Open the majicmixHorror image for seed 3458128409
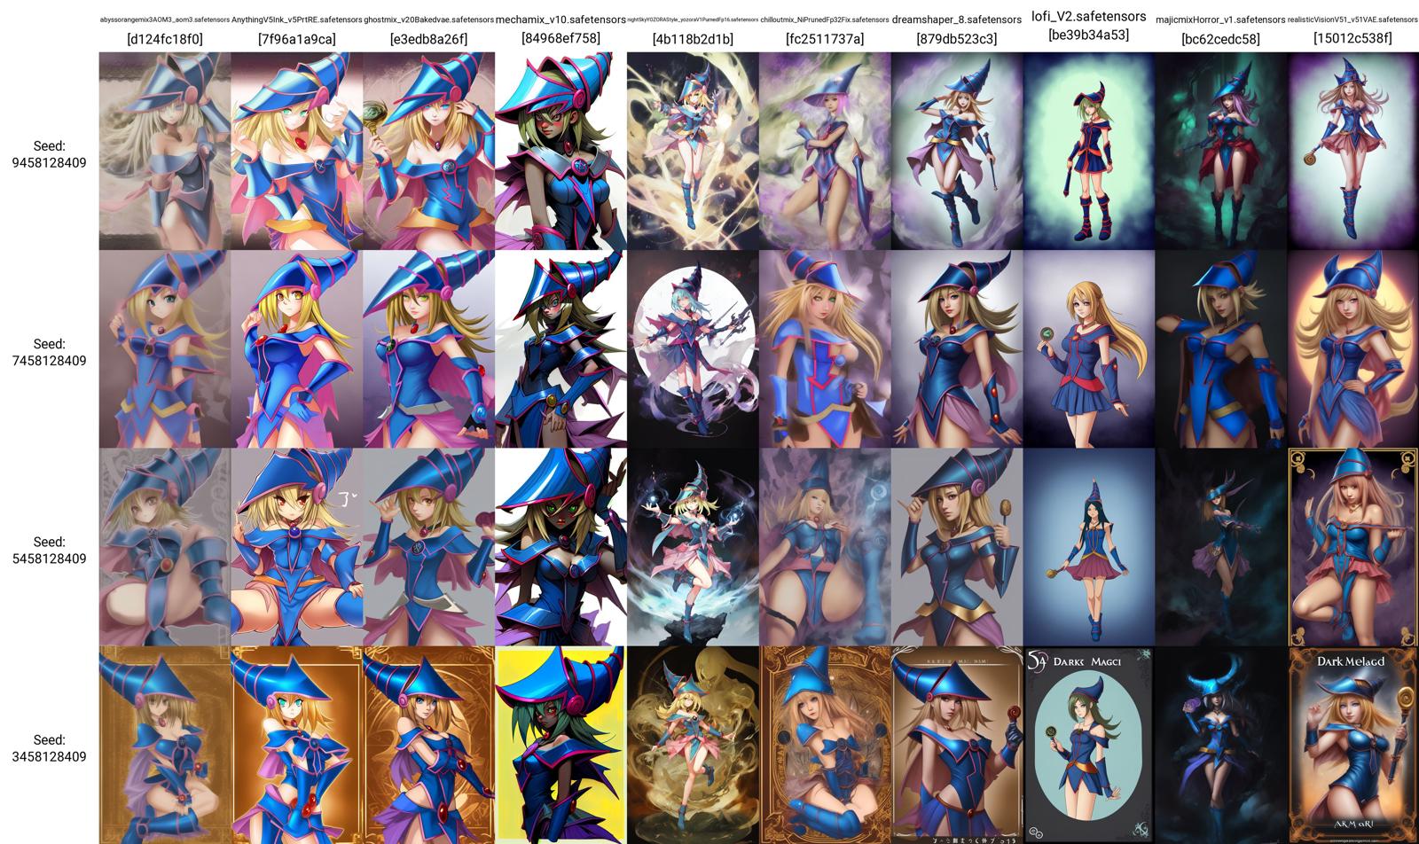 (x=1220, y=745)
